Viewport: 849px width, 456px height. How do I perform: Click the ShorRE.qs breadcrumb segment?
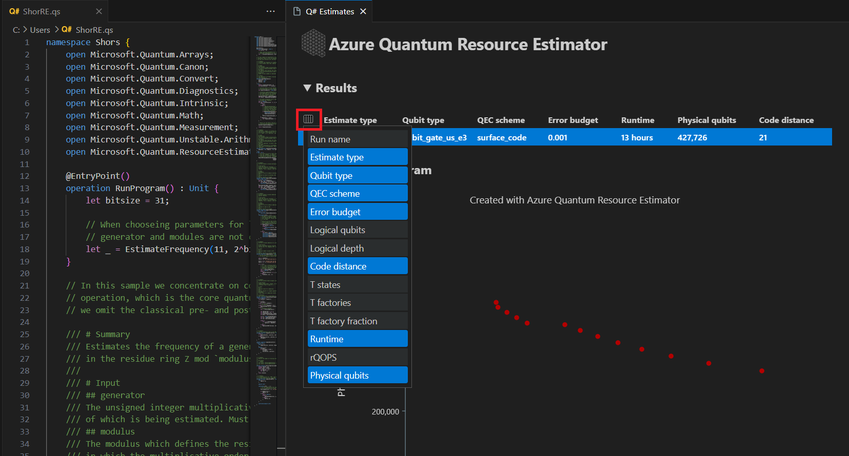[94, 30]
